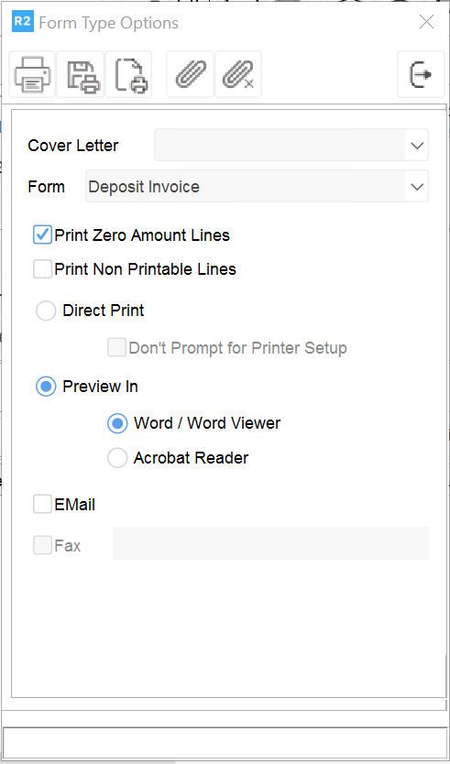Close the Form Type Options window
The height and width of the screenshot is (764, 450).
[426, 22]
